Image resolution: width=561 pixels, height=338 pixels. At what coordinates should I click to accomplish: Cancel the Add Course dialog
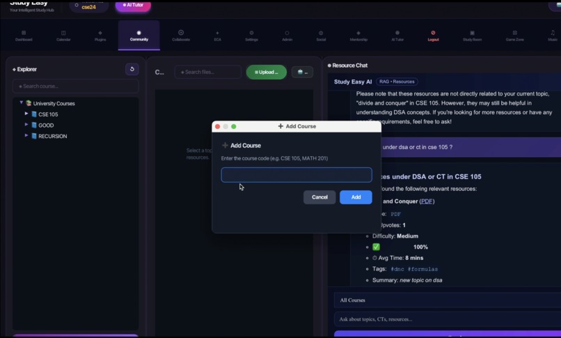[x=319, y=197]
